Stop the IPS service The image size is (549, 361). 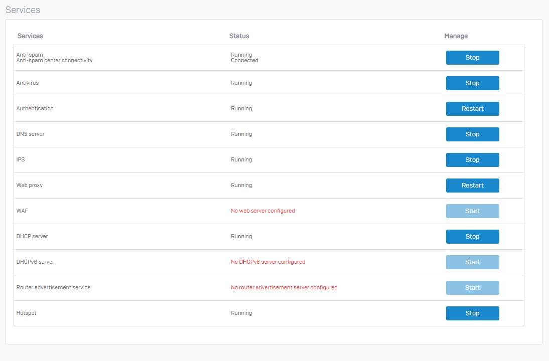pos(472,160)
